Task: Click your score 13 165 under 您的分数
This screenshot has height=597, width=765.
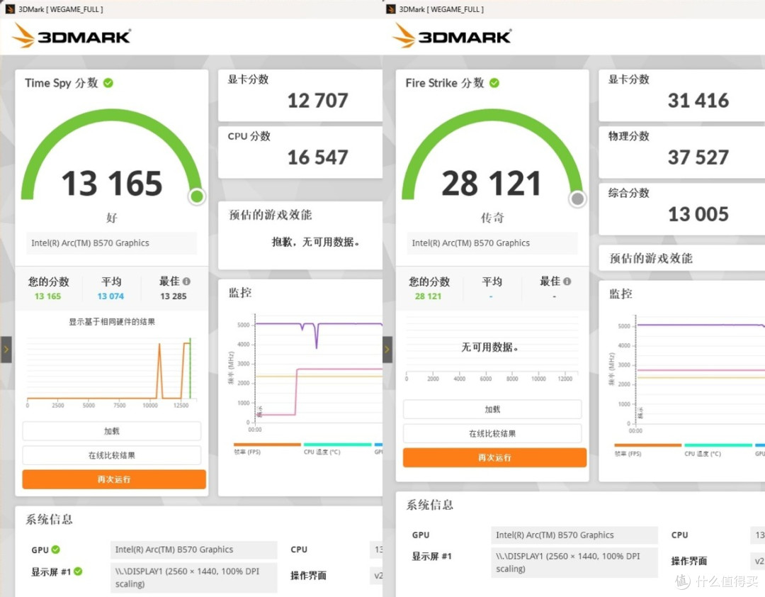Action: point(48,296)
